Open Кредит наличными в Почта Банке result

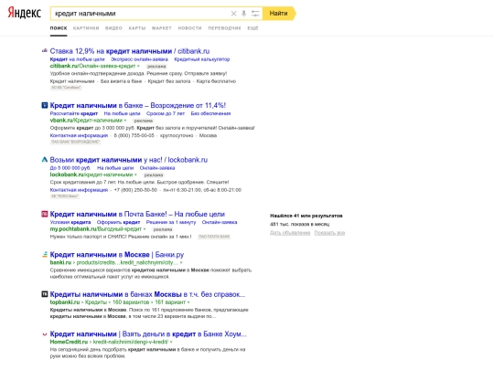coord(137,215)
